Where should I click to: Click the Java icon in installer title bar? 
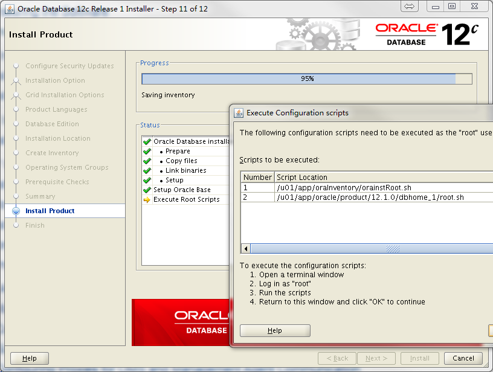pyautogui.click(x=10, y=9)
